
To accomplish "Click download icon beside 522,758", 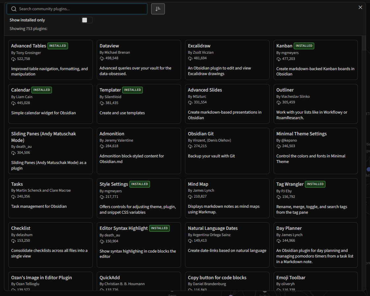I will tap(13, 59).
